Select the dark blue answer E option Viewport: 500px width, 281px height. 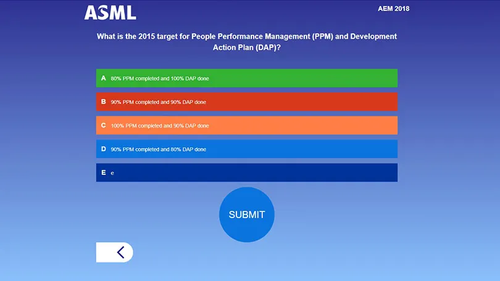pos(247,173)
